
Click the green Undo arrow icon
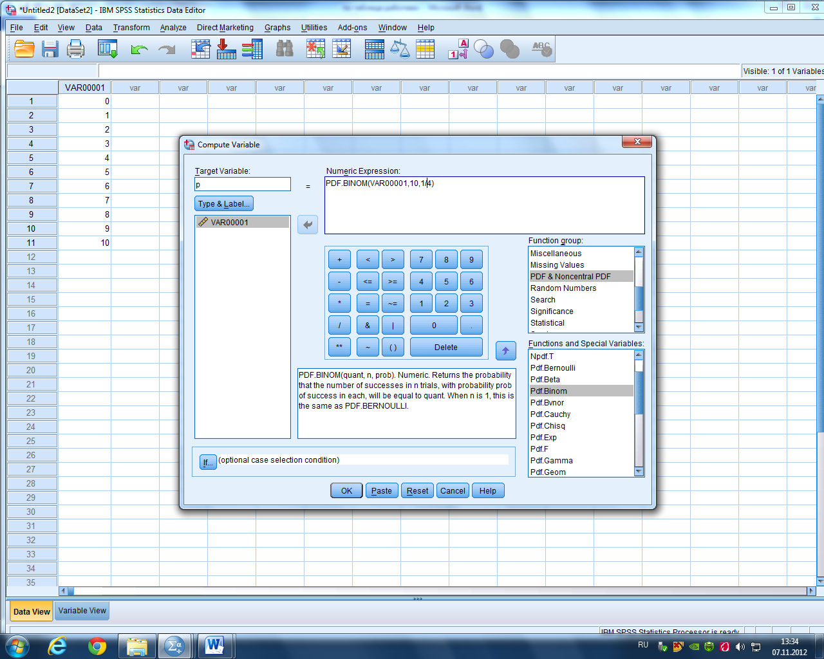click(x=139, y=49)
